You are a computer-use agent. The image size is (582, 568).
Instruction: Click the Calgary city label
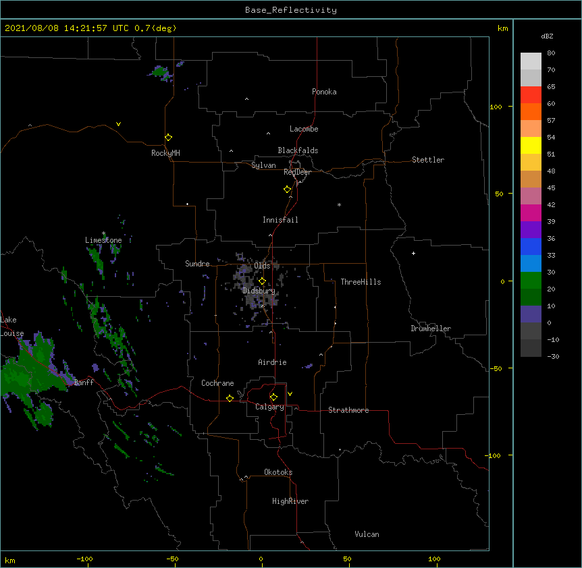tap(269, 407)
